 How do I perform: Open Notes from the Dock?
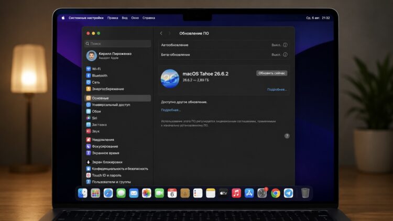[211, 193]
